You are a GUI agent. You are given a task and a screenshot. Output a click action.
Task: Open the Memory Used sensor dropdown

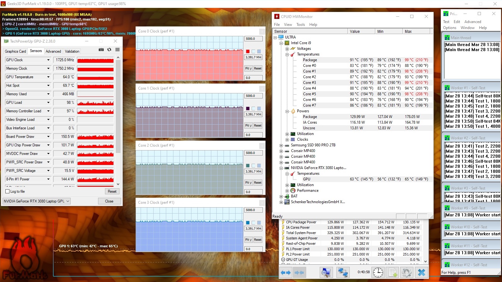click(x=48, y=94)
